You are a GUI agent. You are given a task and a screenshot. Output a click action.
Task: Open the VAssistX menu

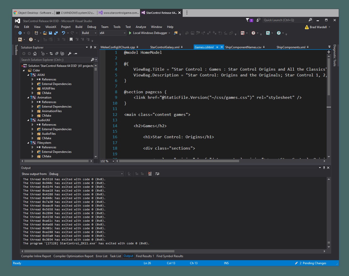[51, 27]
